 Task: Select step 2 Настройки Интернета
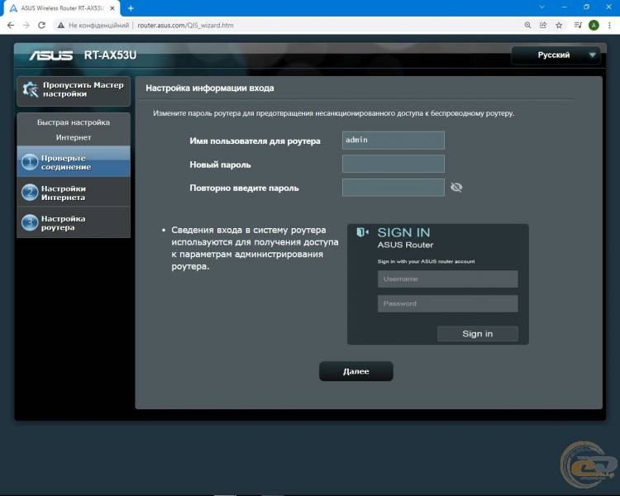(74, 193)
